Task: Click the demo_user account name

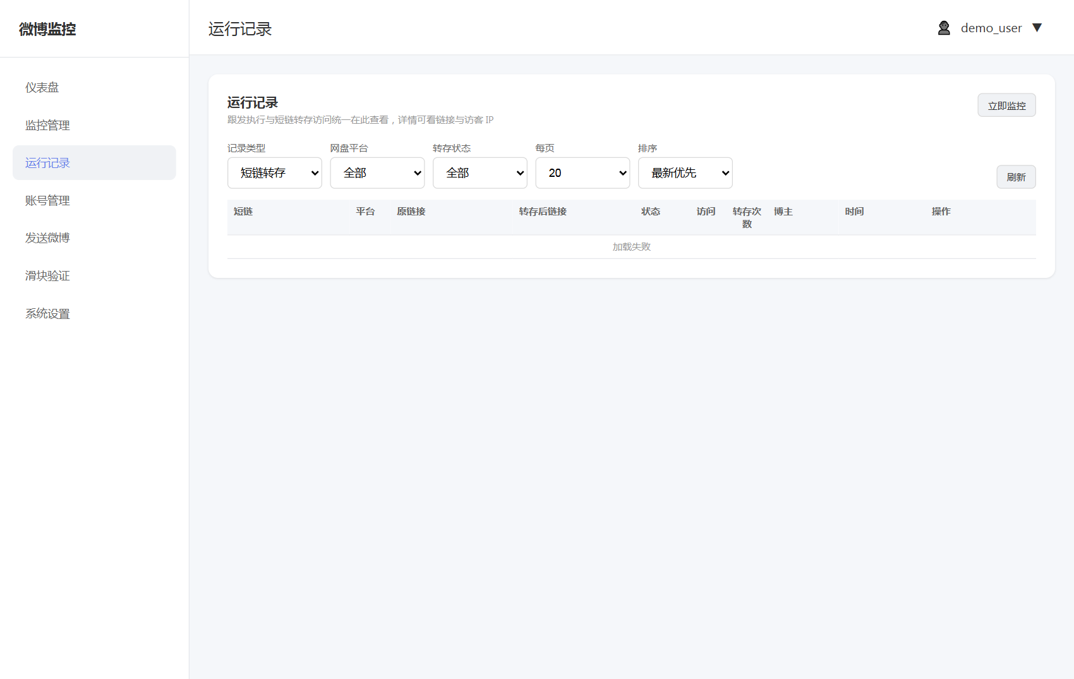Action: pos(991,28)
